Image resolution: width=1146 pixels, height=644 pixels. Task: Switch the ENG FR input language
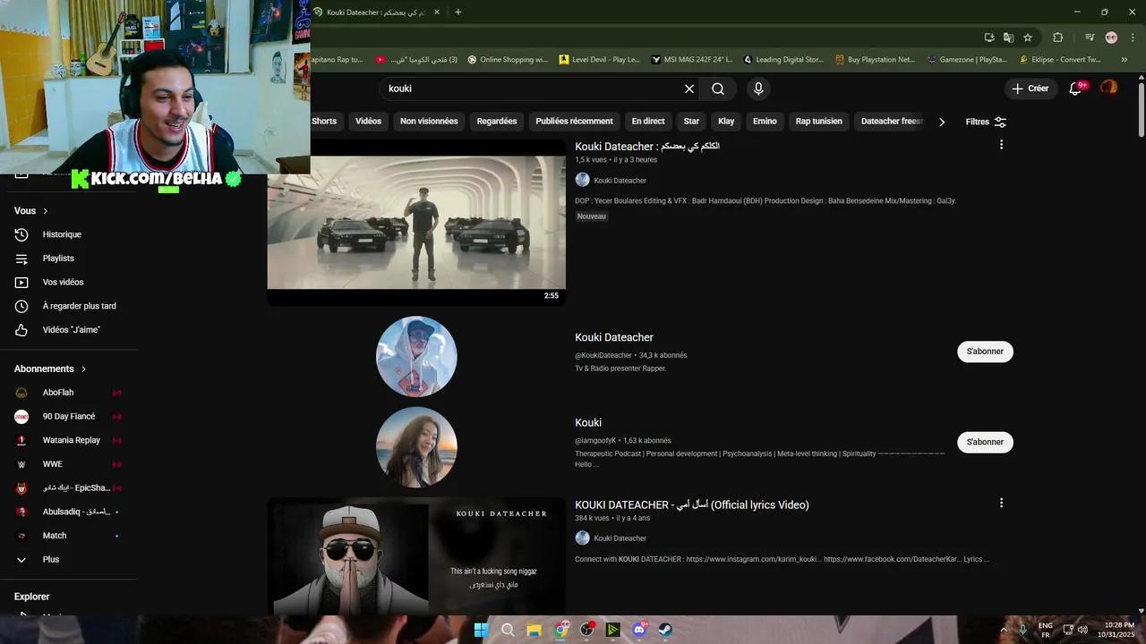(1045, 630)
